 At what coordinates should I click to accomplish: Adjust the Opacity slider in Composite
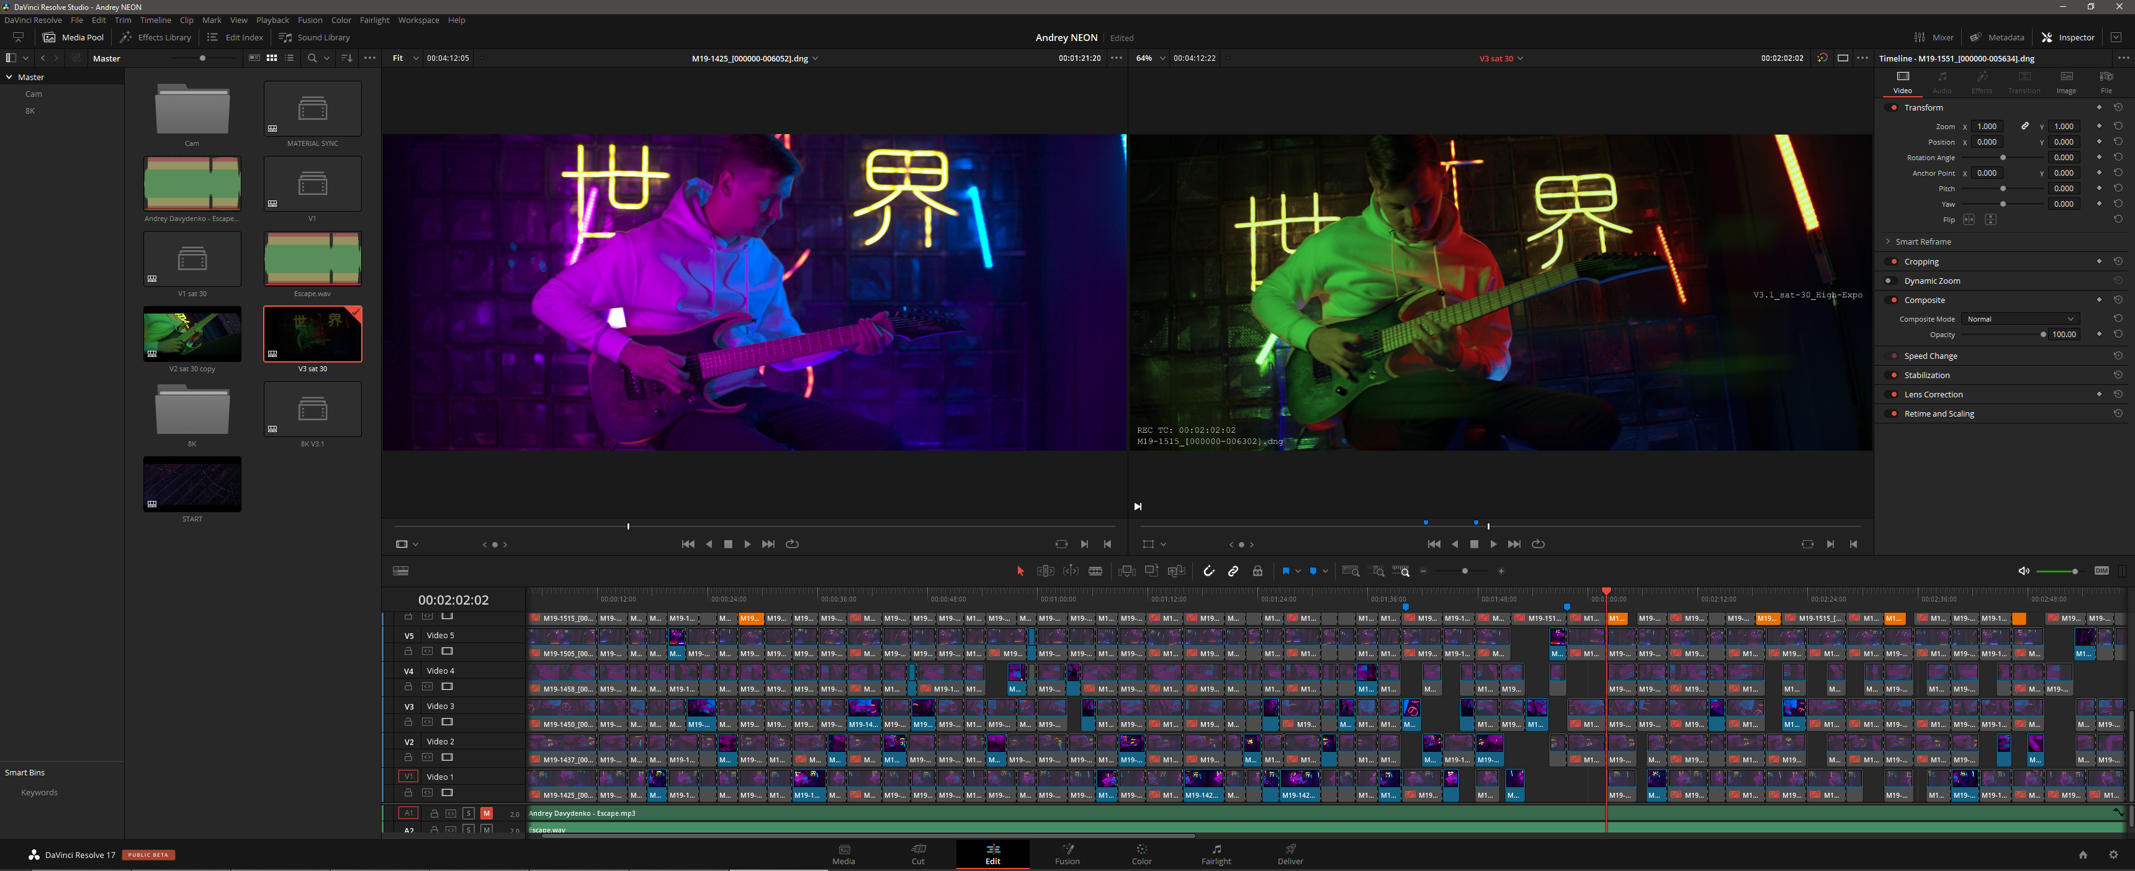tap(2043, 335)
